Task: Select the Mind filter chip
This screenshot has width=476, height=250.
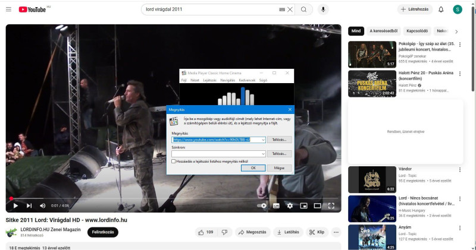Action: pos(356,31)
